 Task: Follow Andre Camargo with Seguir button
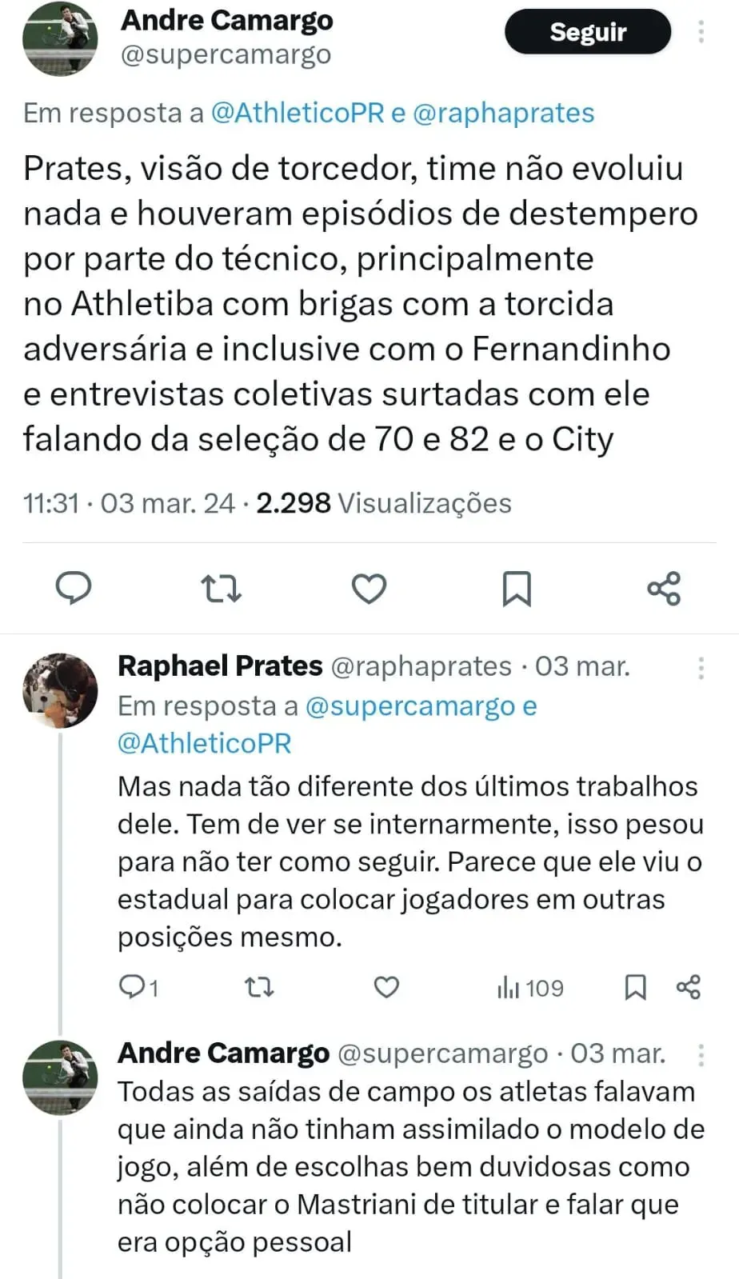click(588, 32)
